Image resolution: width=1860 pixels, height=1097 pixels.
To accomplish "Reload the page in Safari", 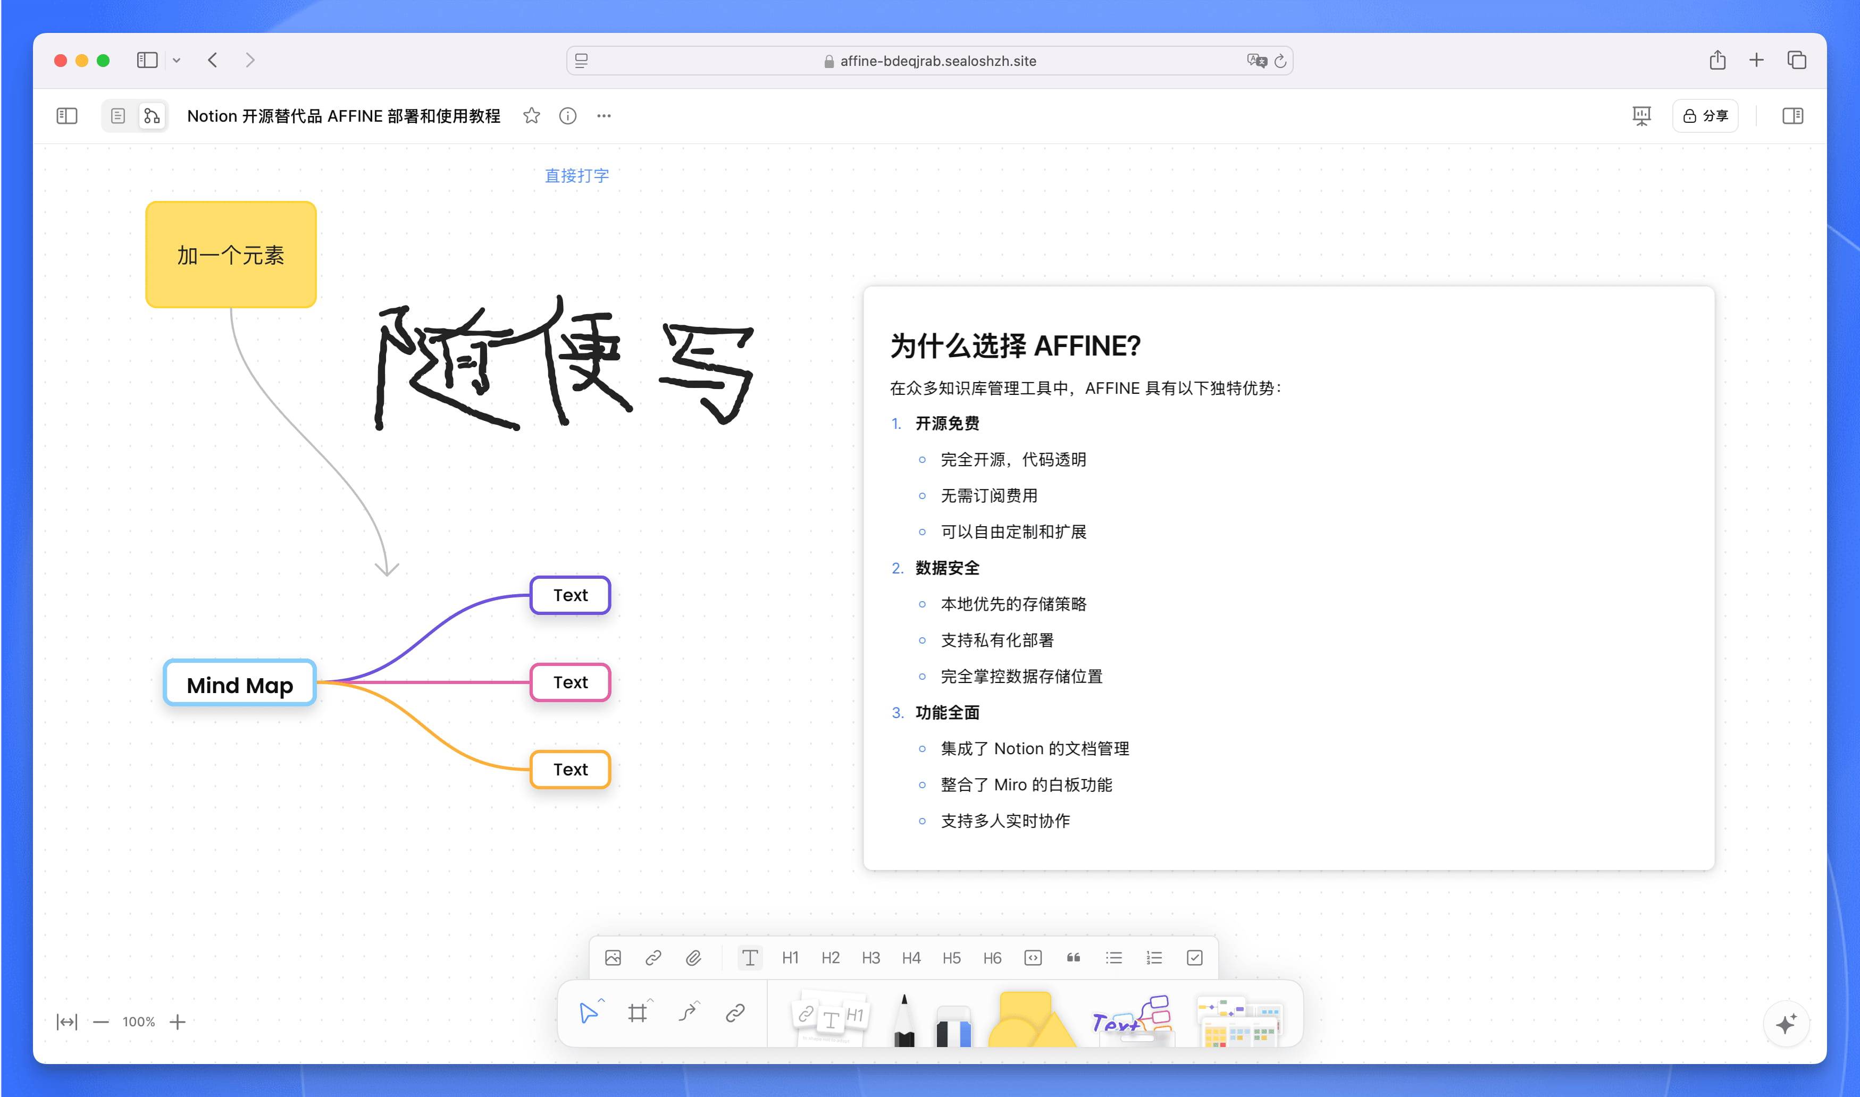I will pos(1280,61).
